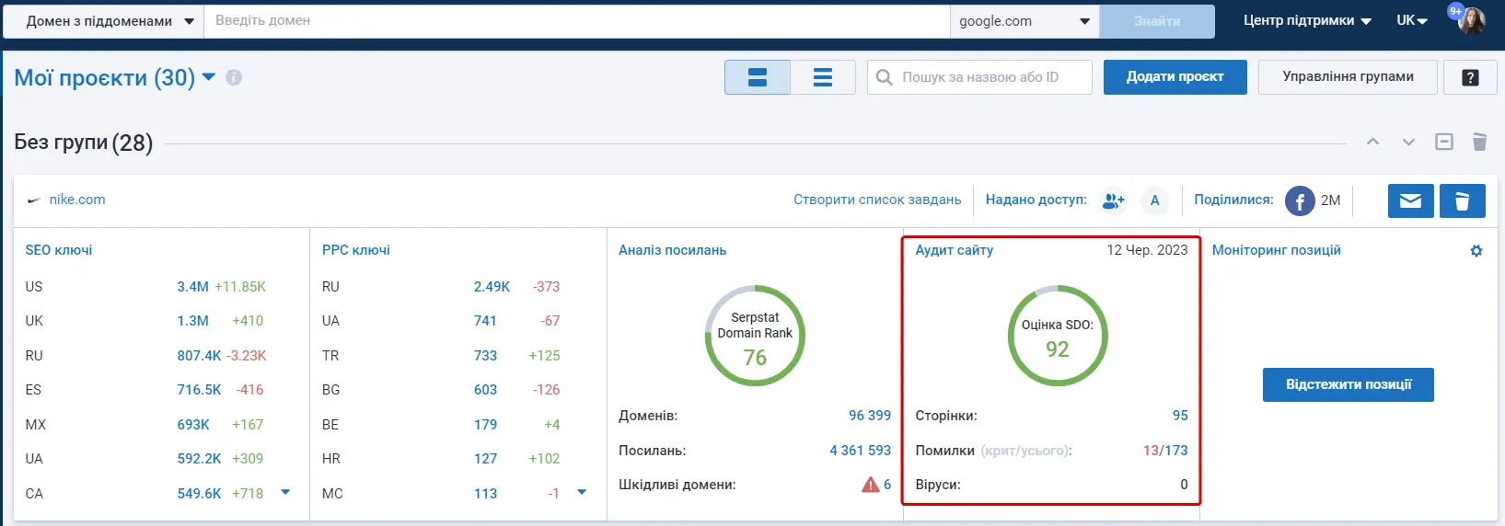Click the Відстежити позиції button
The height and width of the screenshot is (526, 1505).
pos(1348,384)
